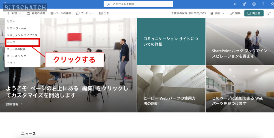Open the settings gear icon

click(x=254, y=4)
